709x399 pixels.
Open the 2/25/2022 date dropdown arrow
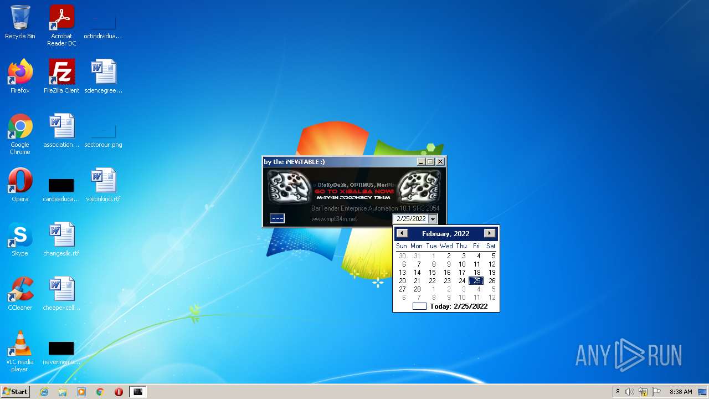[x=433, y=219]
